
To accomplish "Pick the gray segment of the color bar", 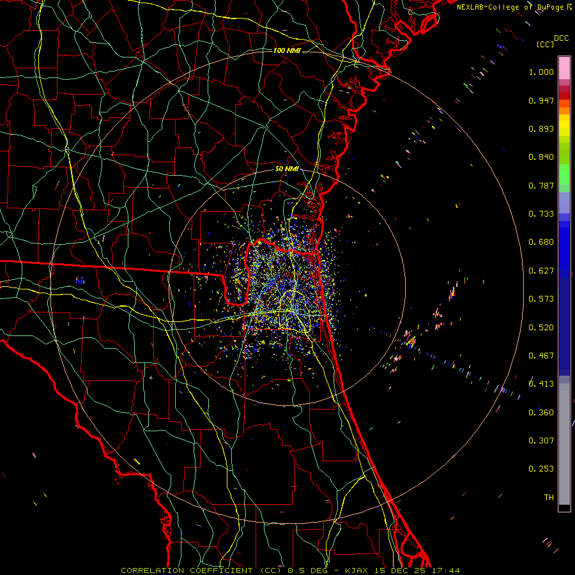I will (564, 444).
